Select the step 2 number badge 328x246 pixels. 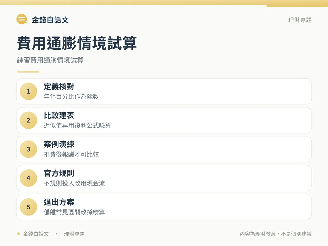click(28, 120)
